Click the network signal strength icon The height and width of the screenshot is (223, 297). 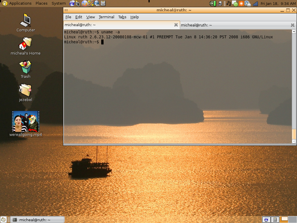(x=255, y=3)
